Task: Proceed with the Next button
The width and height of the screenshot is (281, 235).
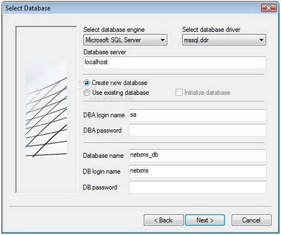Action: pos(205,220)
